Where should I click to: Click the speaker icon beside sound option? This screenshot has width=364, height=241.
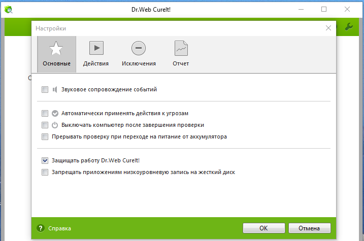pos(55,89)
